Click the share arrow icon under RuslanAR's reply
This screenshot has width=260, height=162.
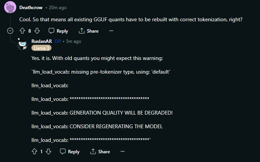pos(93,151)
